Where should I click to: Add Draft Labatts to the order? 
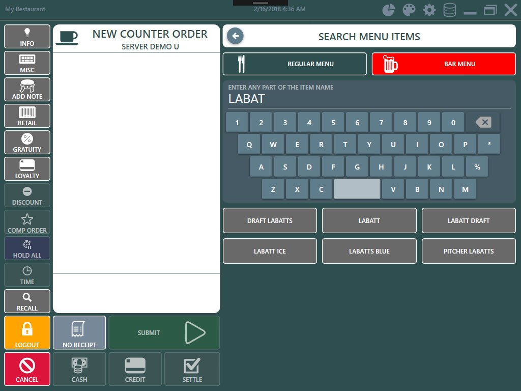pyautogui.click(x=270, y=220)
